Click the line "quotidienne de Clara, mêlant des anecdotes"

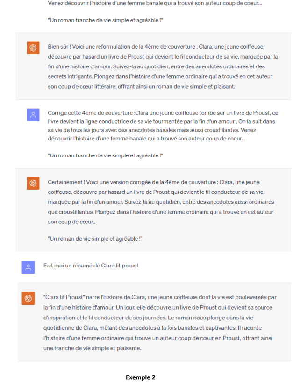152,328
